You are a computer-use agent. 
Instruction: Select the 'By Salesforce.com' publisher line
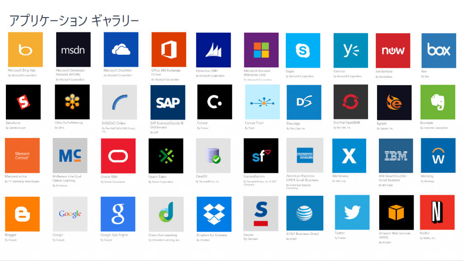coord(16,128)
